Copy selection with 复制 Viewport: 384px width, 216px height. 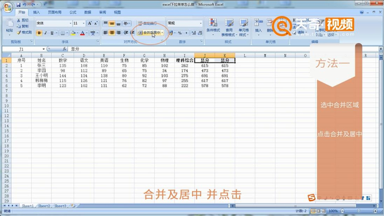click(x=23, y=26)
